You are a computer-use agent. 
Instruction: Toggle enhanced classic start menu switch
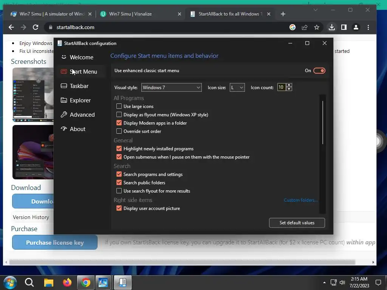click(319, 71)
